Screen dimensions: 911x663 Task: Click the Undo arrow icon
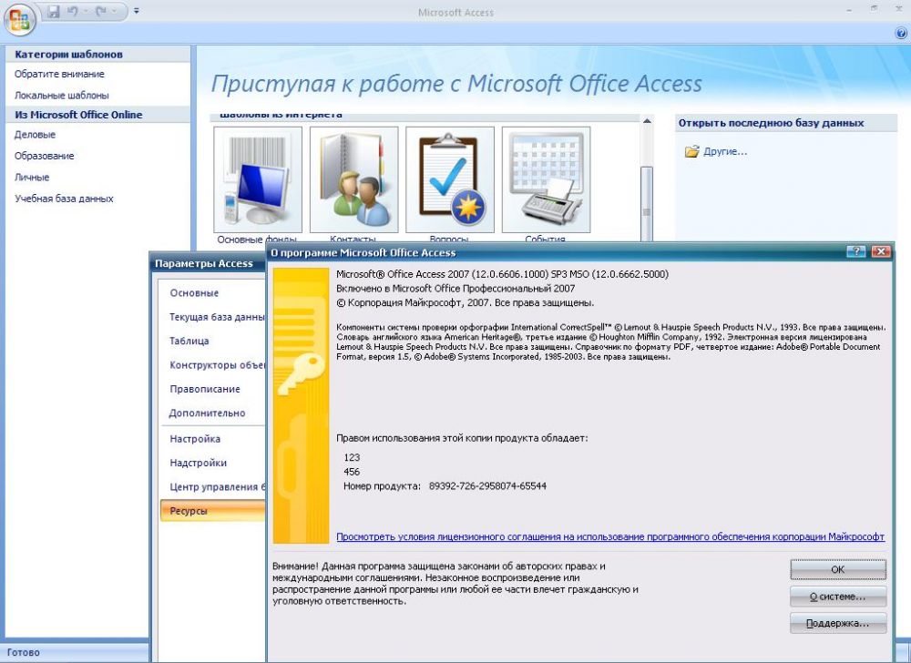pos(72,12)
